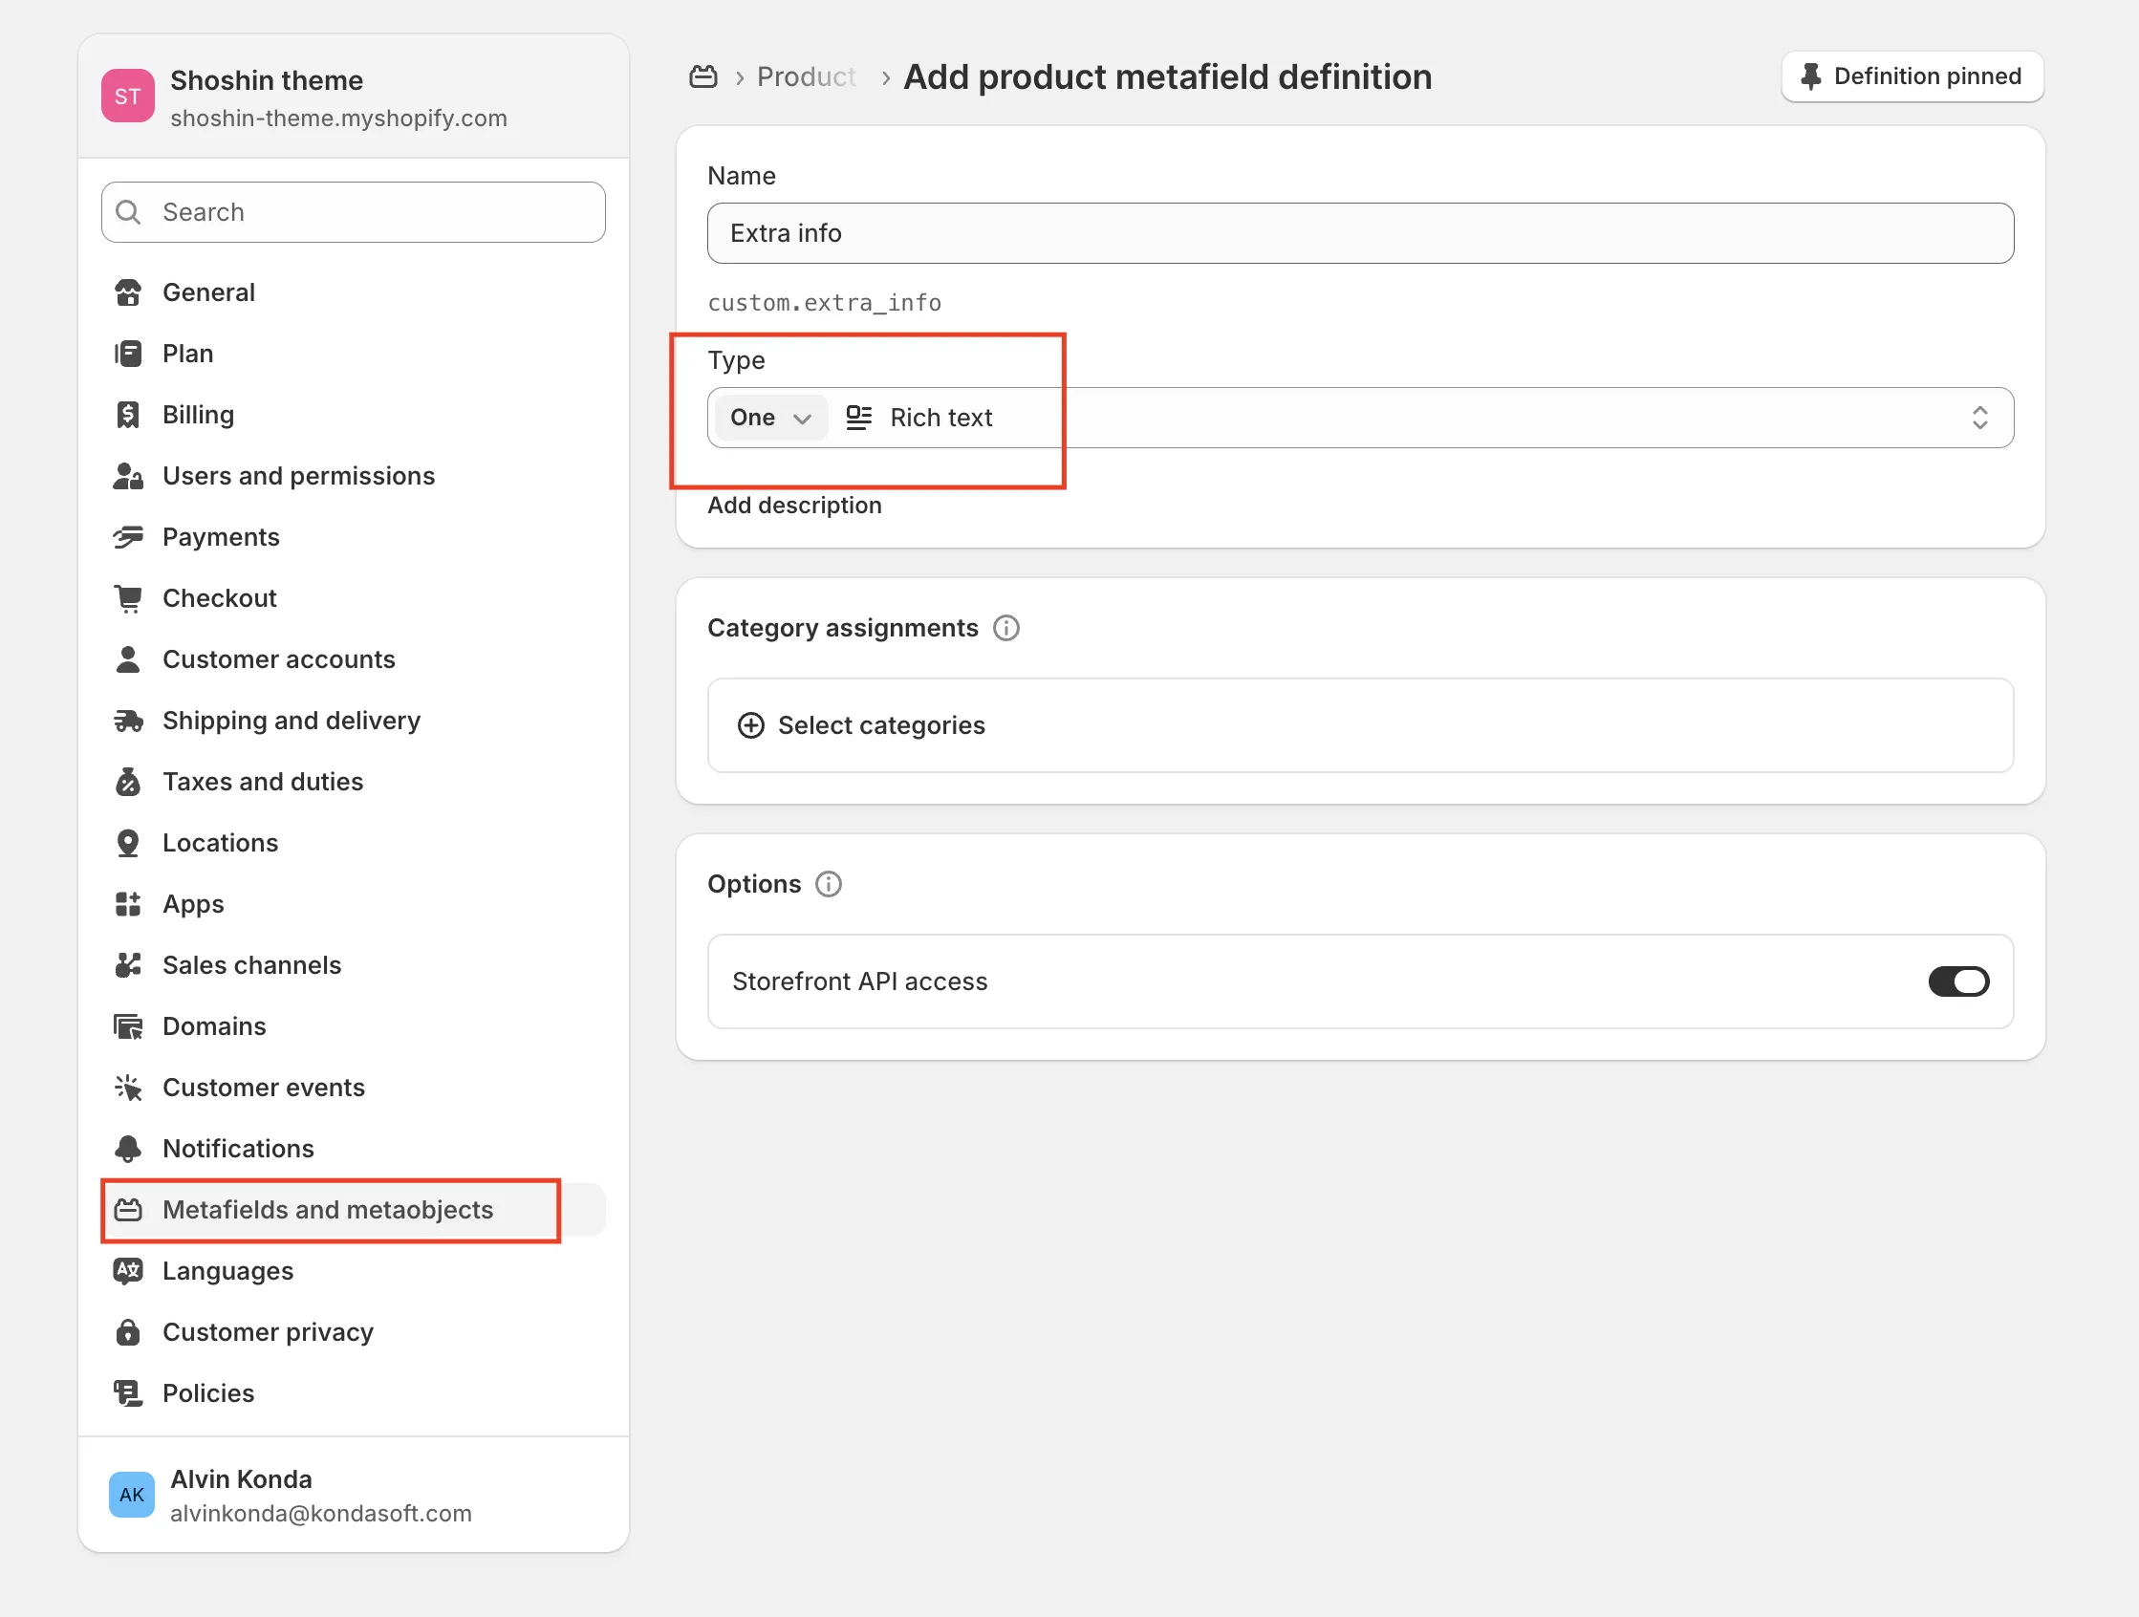Open the One value-count dropdown
Screen dimensions: 2139x1617
click(x=770, y=418)
